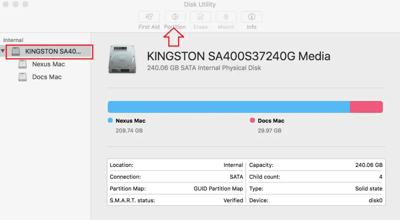The image size is (400, 220).
Task: Click the blue Nexus Mac usage bar segment
Action: tap(229, 107)
